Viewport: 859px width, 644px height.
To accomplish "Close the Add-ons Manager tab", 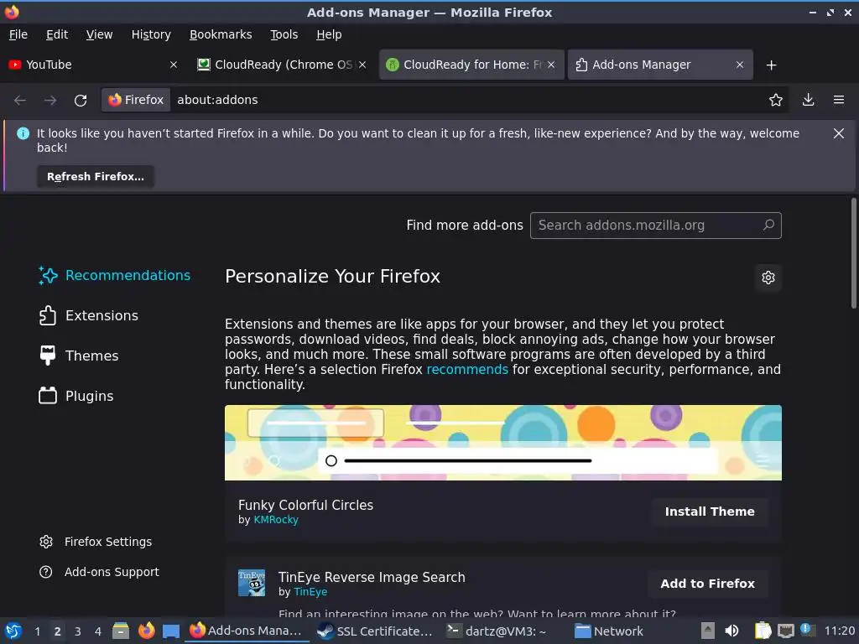I will pos(740,65).
